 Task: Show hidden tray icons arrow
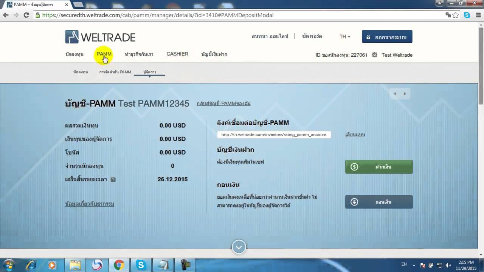click(414, 265)
